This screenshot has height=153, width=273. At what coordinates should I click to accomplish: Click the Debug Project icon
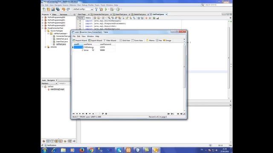(112, 9)
